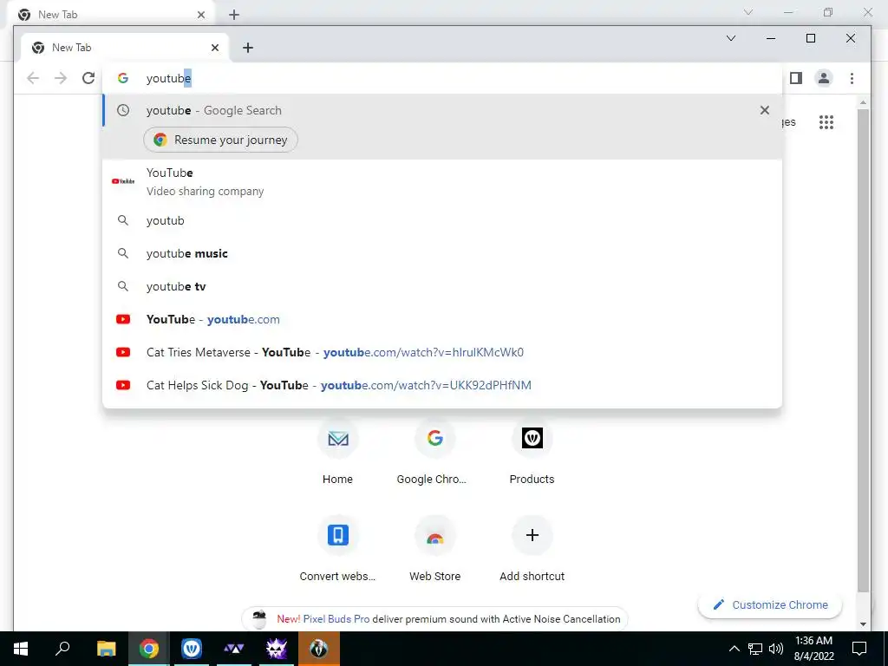The width and height of the screenshot is (888, 666).
Task: Open the 'Cat Helps Sick Dog' suggestion
Action: [442, 385]
